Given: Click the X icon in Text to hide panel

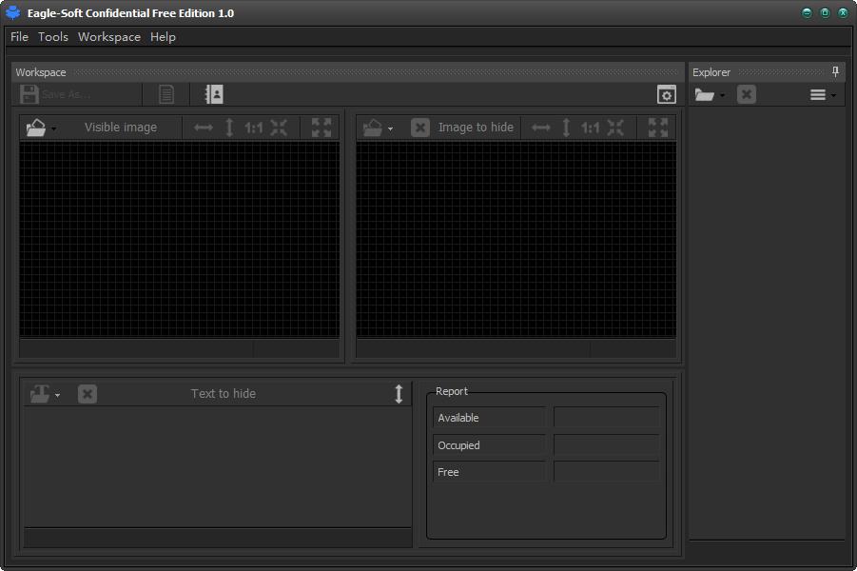Looking at the screenshot, I should pos(88,394).
